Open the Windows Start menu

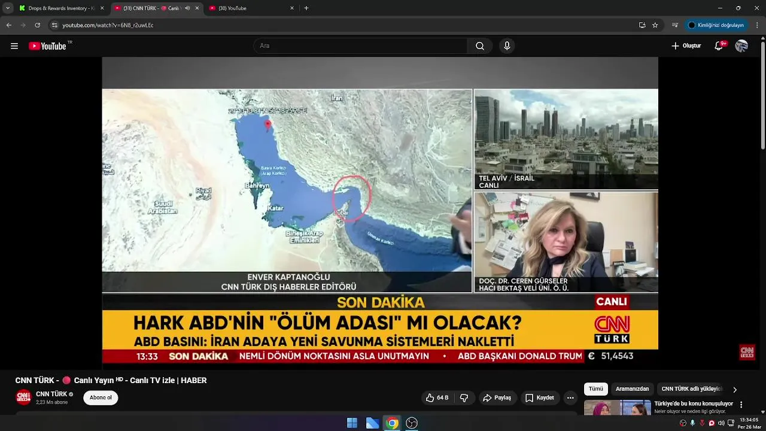352,423
